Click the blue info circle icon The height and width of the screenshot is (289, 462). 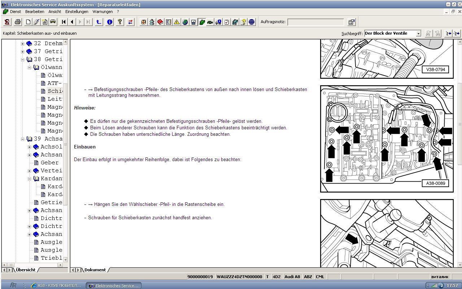point(110,22)
